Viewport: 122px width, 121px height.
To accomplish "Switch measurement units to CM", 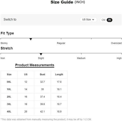I will (103, 20).
